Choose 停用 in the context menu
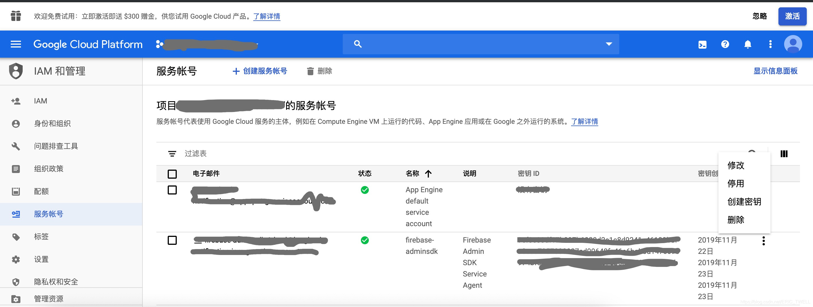The width and height of the screenshot is (813, 307). (x=736, y=183)
